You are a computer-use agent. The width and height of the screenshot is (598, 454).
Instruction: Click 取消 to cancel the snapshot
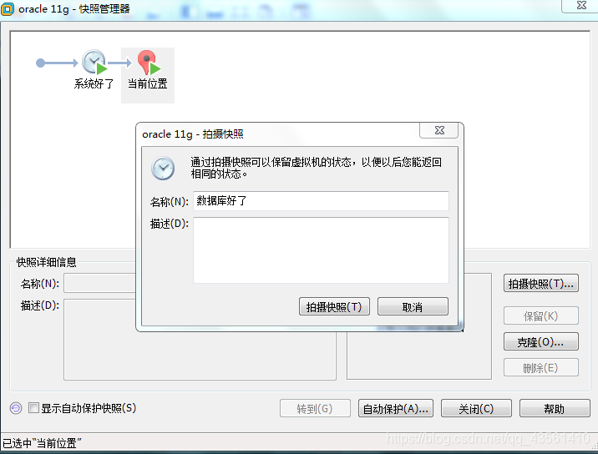tap(413, 306)
